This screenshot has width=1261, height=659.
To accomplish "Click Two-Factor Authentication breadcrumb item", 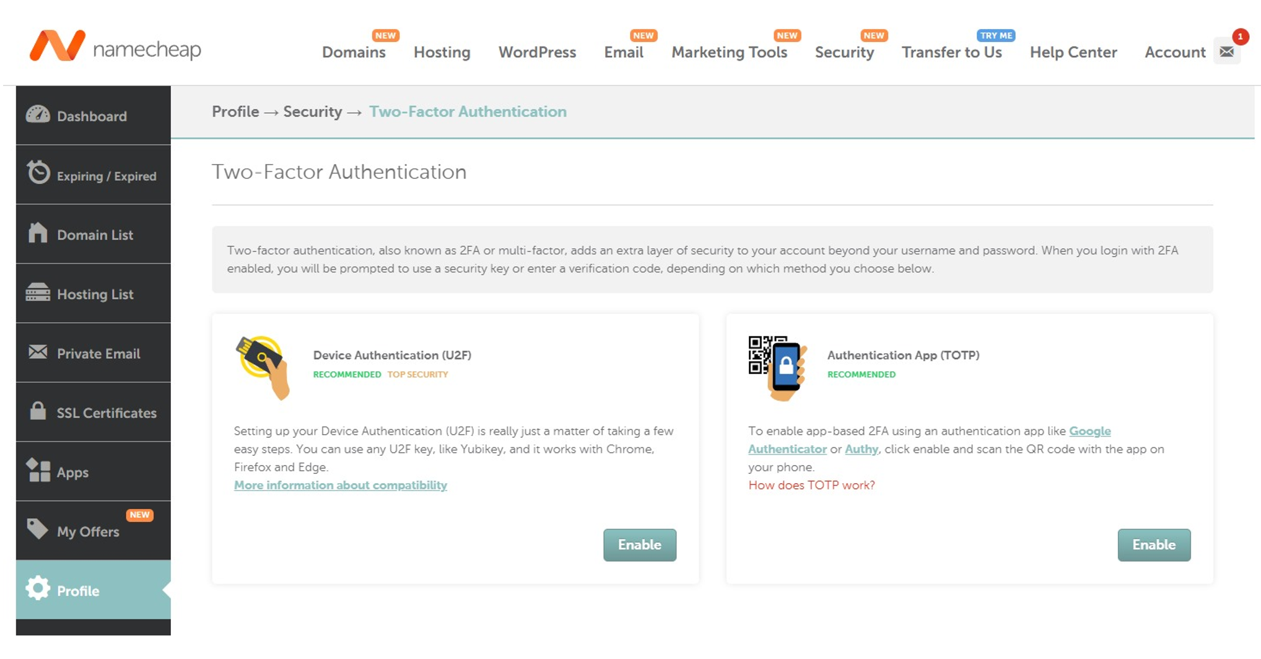I will 468,111.
